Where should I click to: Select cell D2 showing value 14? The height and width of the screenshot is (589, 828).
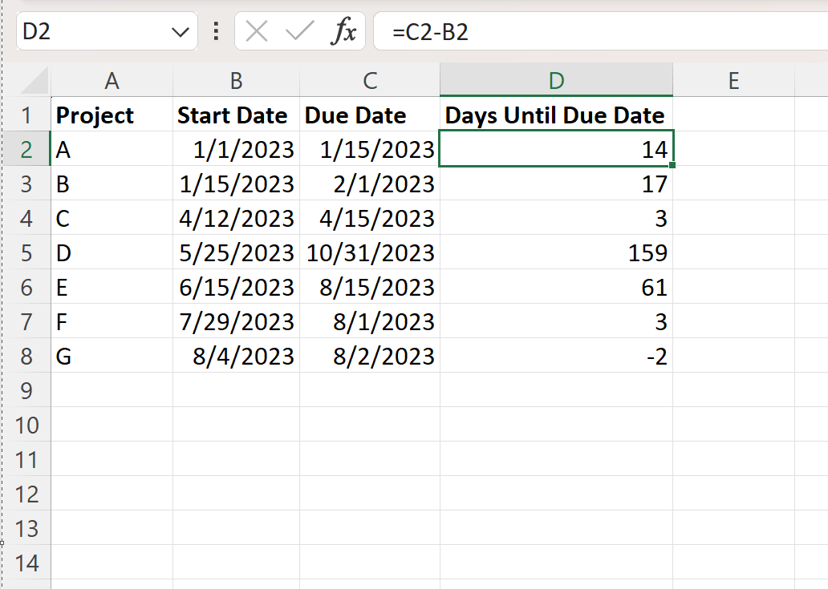(x=555, y=149)
